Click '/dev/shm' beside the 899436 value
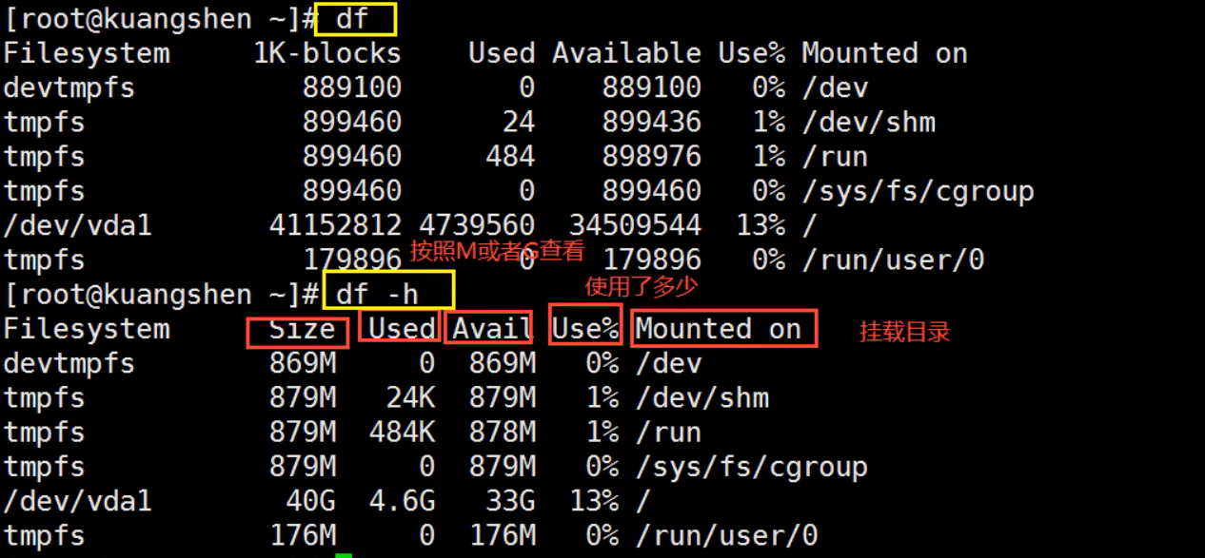Screen dimensions: 1205x558 coord(868,122)
